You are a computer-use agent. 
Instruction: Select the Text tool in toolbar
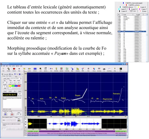(x=51, y=69)
